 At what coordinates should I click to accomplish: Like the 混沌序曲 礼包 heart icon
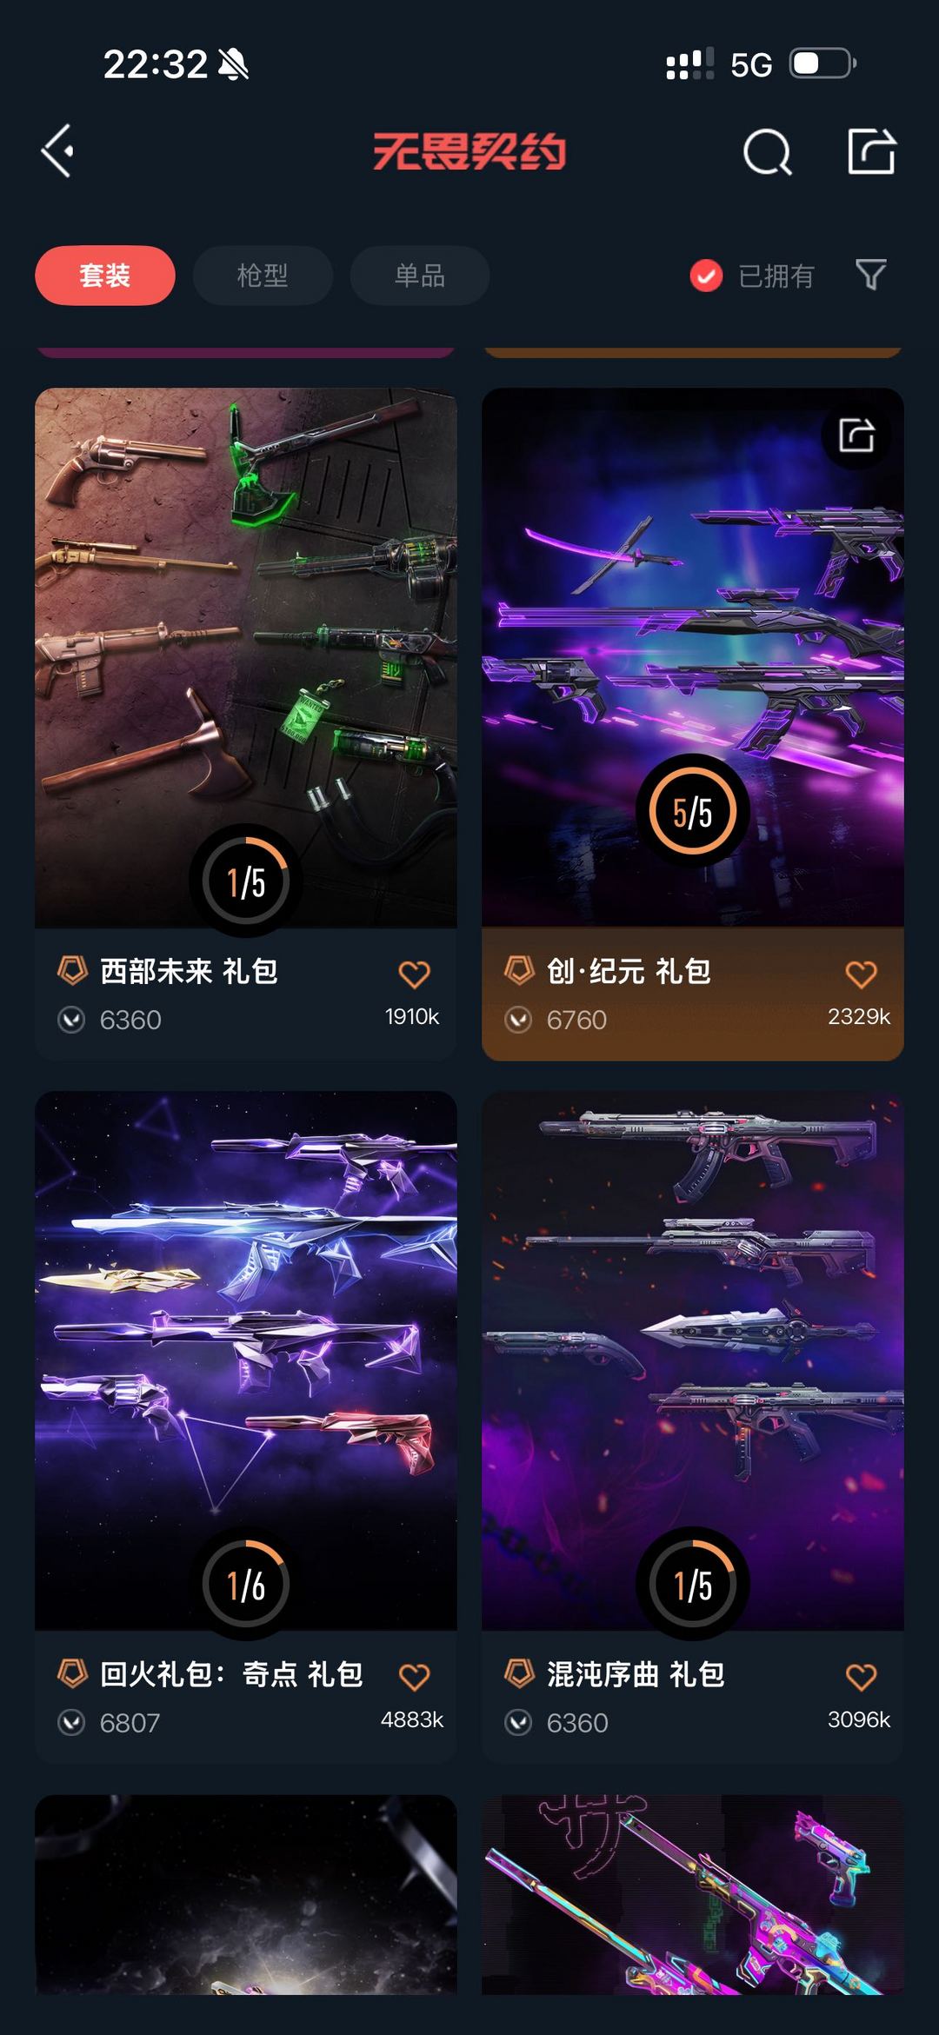coord(861,1677)
